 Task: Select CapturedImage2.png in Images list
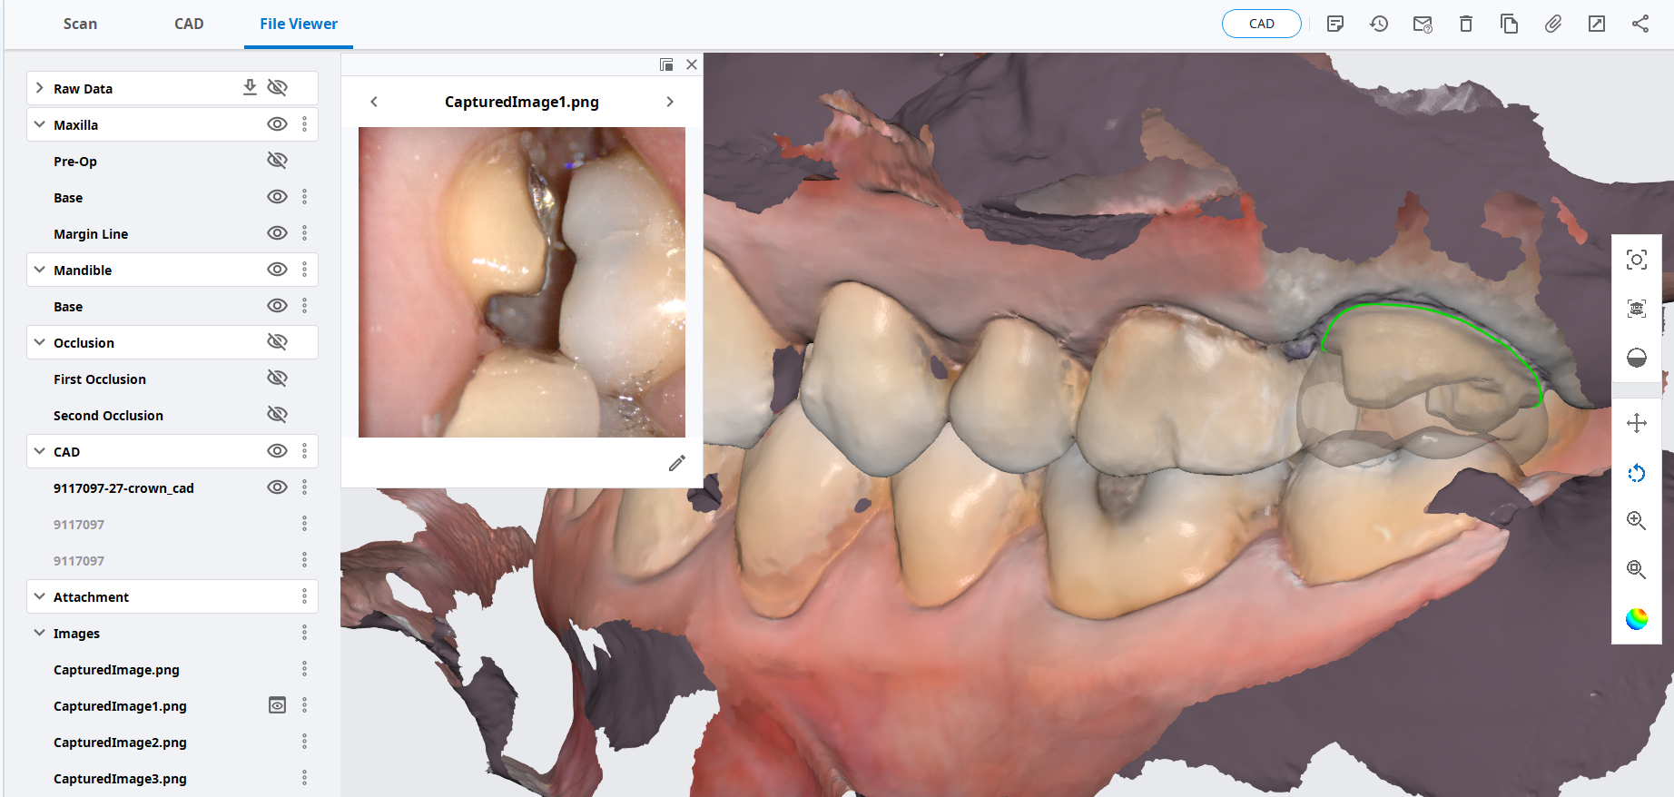click(x=120, y=743)
